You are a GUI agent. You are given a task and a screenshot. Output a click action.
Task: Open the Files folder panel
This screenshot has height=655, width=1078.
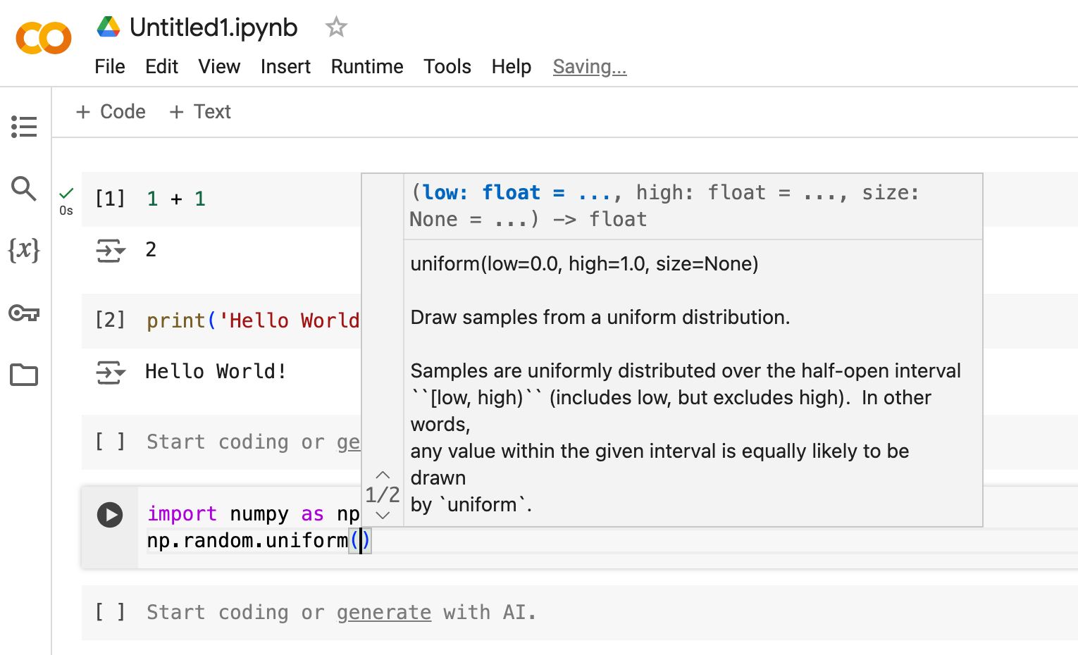(24, 375)
